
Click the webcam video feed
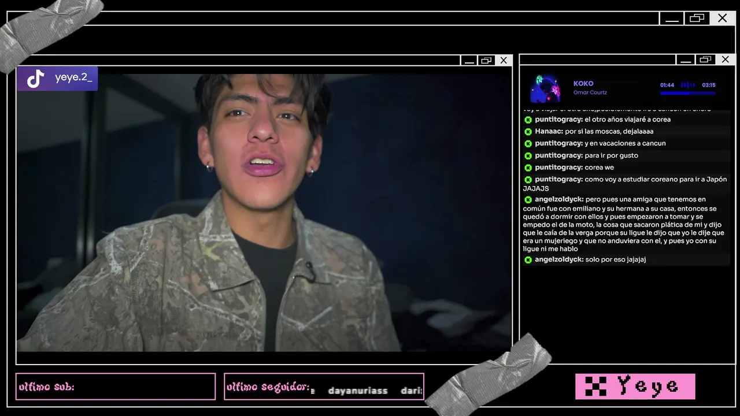(264, 213)
